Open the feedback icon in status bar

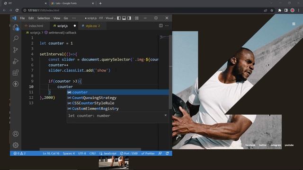point(160,153)
